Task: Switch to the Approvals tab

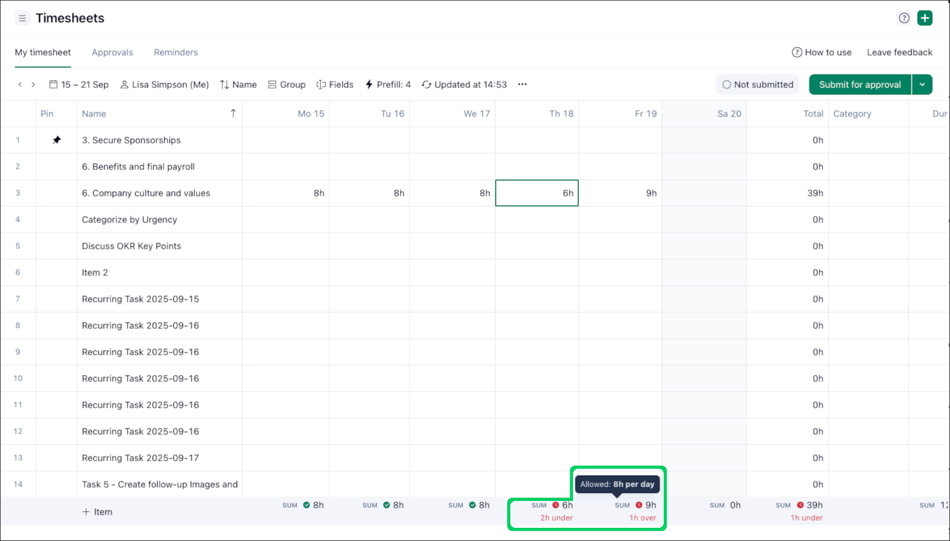Action: pyautogui.click(x=112, y=52)
